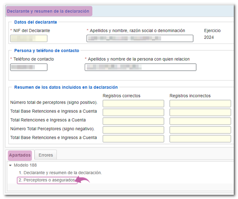Click the Teléfono de contacto field

pyautogui.click(x=29, y=67)
